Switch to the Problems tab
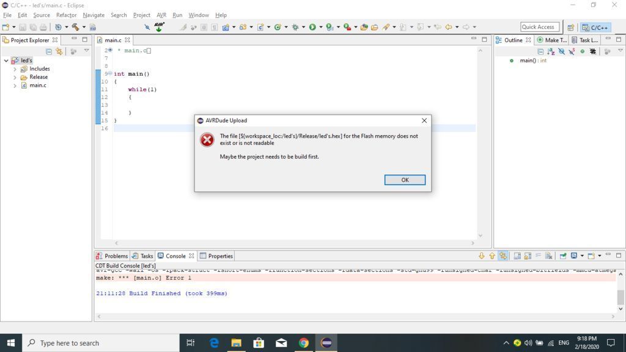 click(x=116, y=255)
